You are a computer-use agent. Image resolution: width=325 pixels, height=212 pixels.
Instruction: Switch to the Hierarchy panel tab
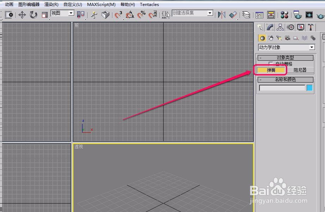pyautogui.click(x=280, y=27)
